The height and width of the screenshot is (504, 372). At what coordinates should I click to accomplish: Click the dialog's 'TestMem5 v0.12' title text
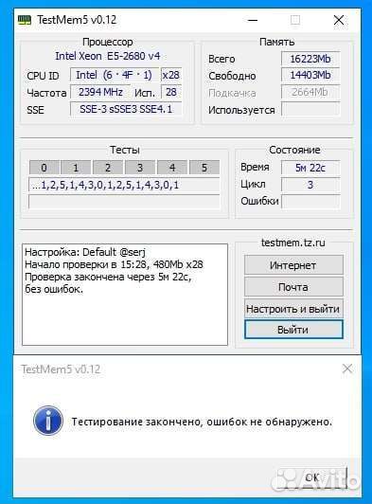[x=61, y=369]
